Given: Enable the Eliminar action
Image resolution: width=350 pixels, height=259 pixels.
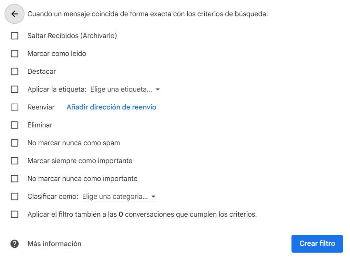Looking at the screenshot, I should 14,125.
